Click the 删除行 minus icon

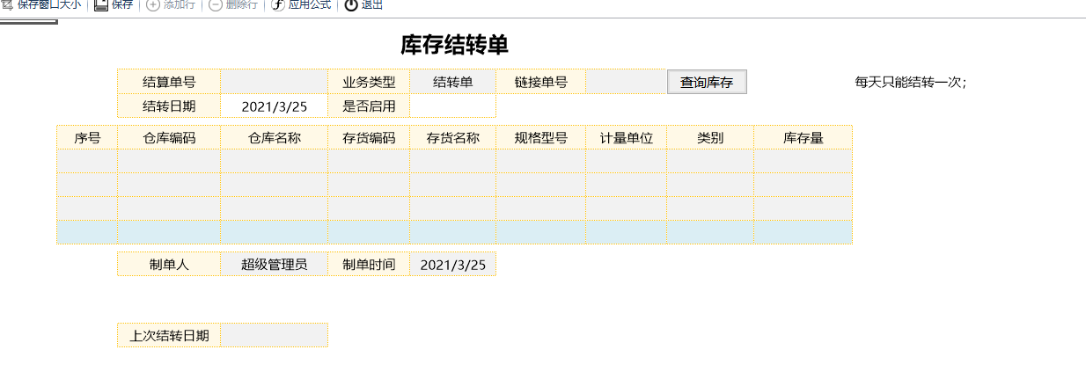216,5
